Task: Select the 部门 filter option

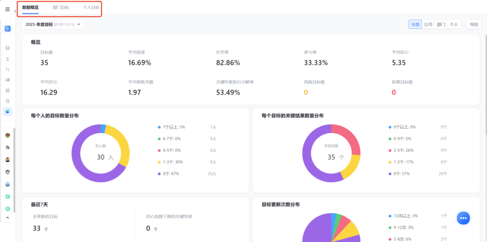Action: [x=441, y=24]
